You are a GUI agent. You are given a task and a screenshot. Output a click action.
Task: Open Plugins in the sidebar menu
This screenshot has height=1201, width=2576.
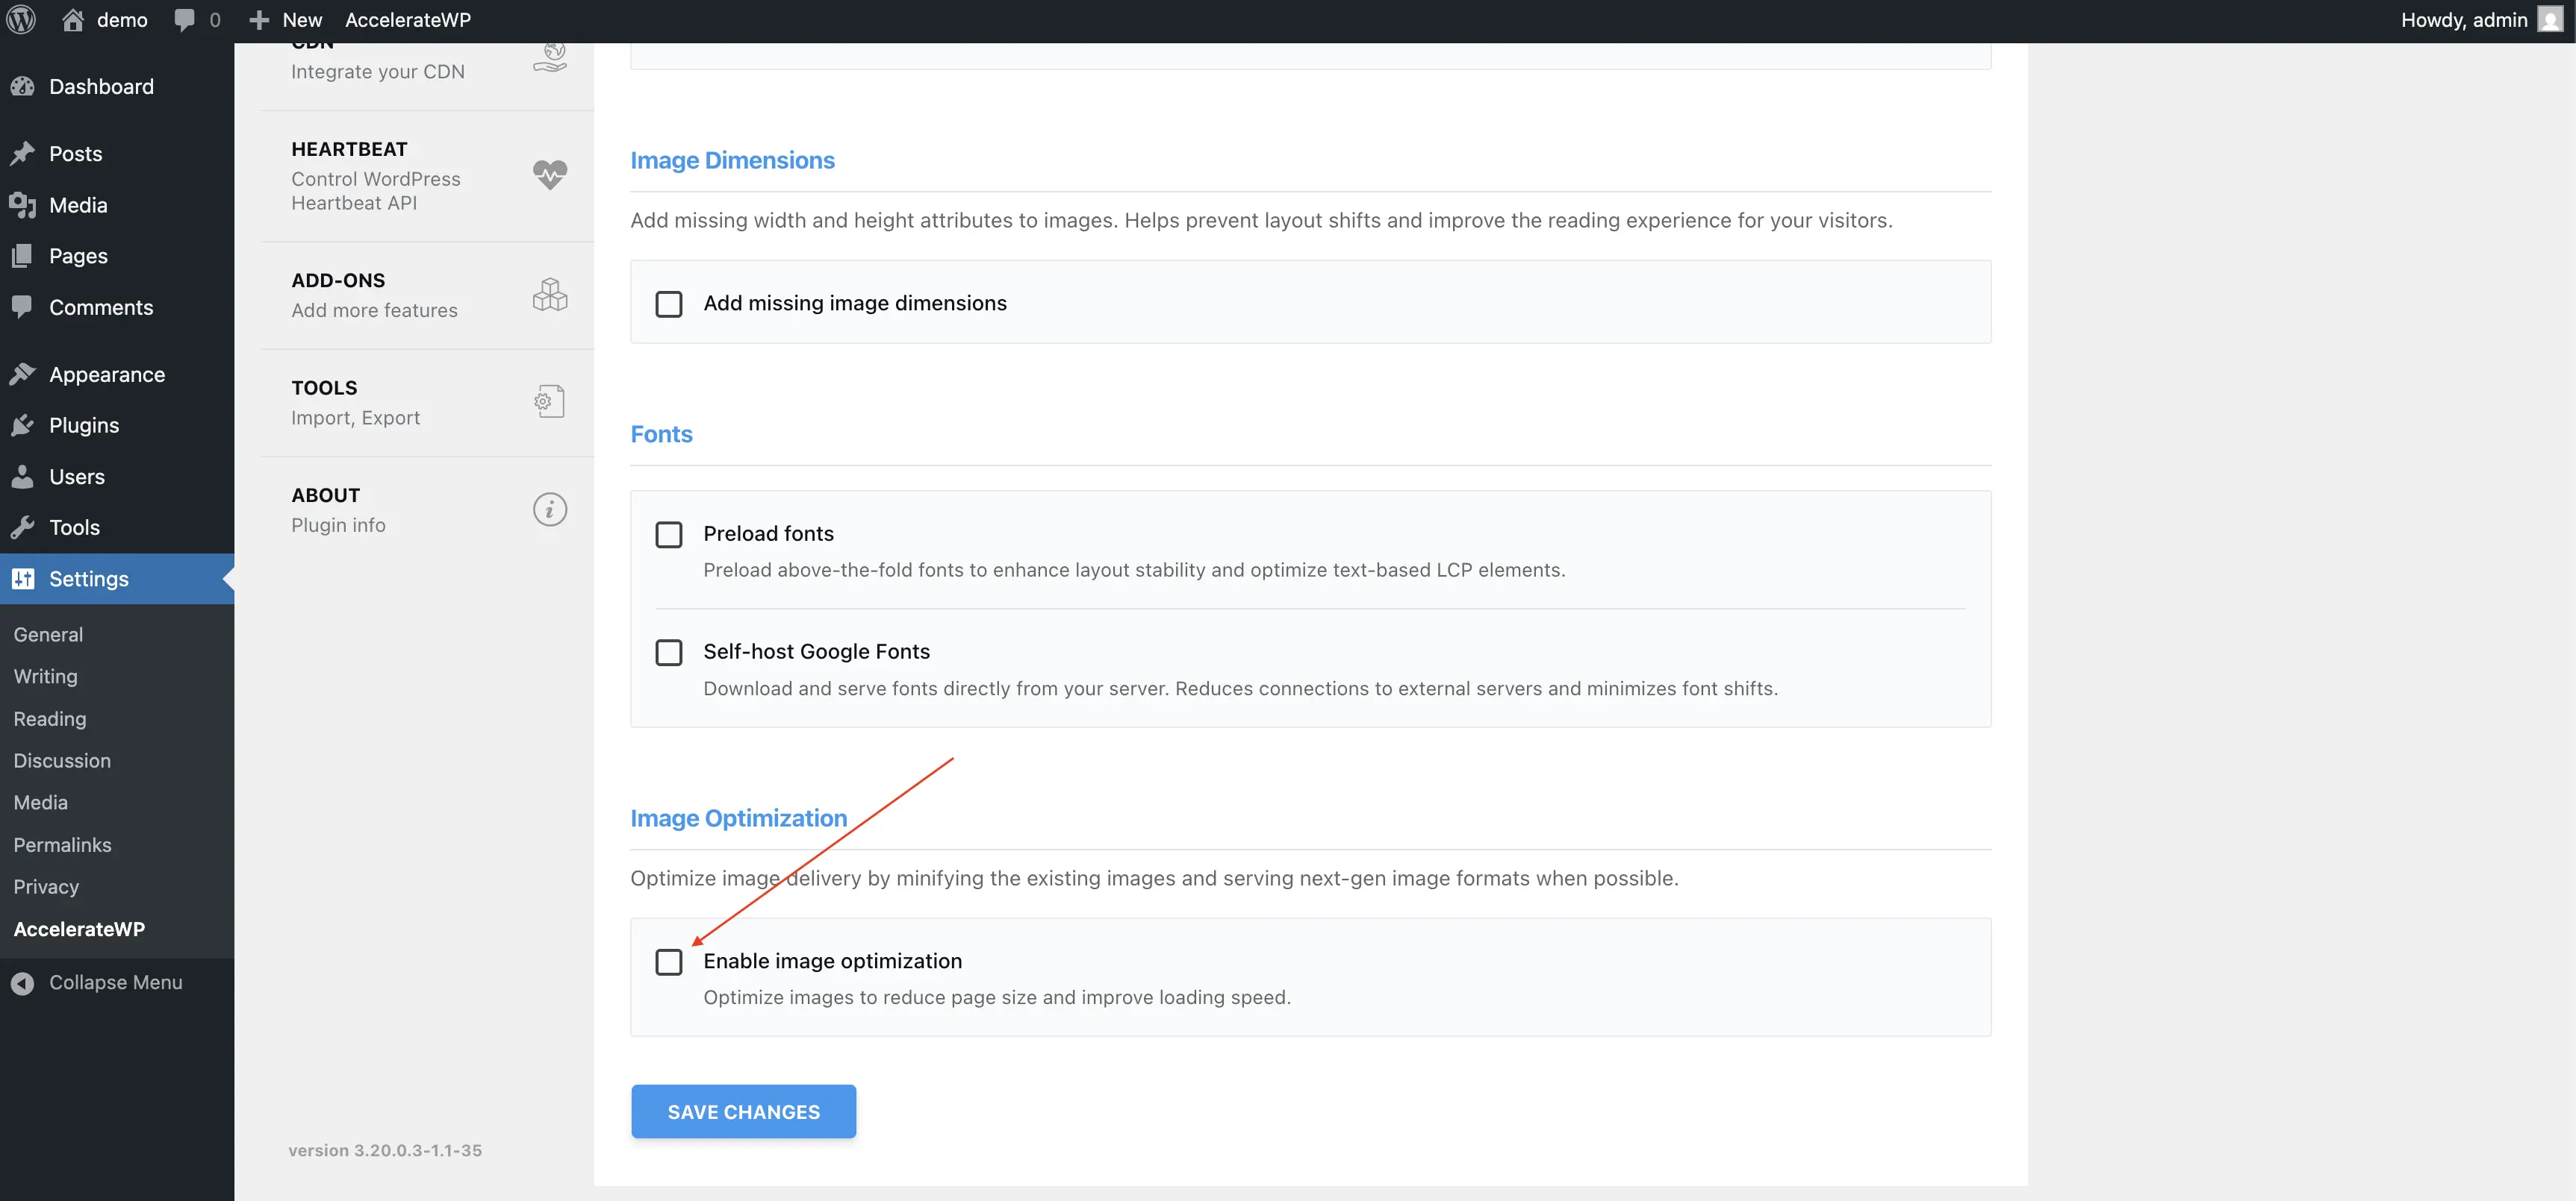pyautogui.click(x=84, y=426)
